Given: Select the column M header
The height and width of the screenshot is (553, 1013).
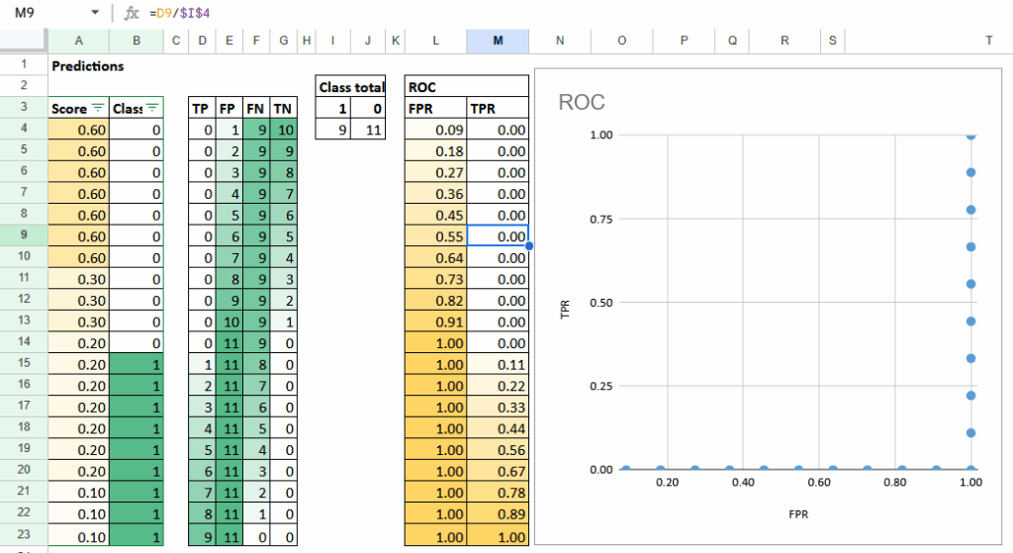Looking at the screenshot, I should (x=498, y=41).
